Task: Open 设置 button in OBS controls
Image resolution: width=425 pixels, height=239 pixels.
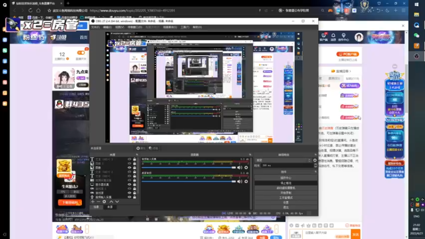Action: pyautogui.click(x=286, y=202)
